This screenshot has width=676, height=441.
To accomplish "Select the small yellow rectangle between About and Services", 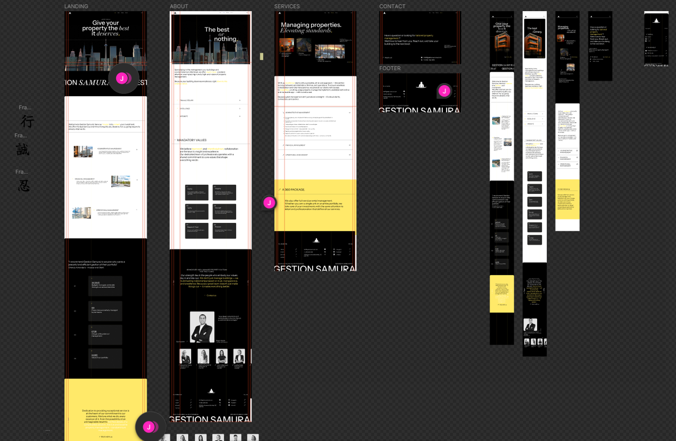I will tap(262, 57).
